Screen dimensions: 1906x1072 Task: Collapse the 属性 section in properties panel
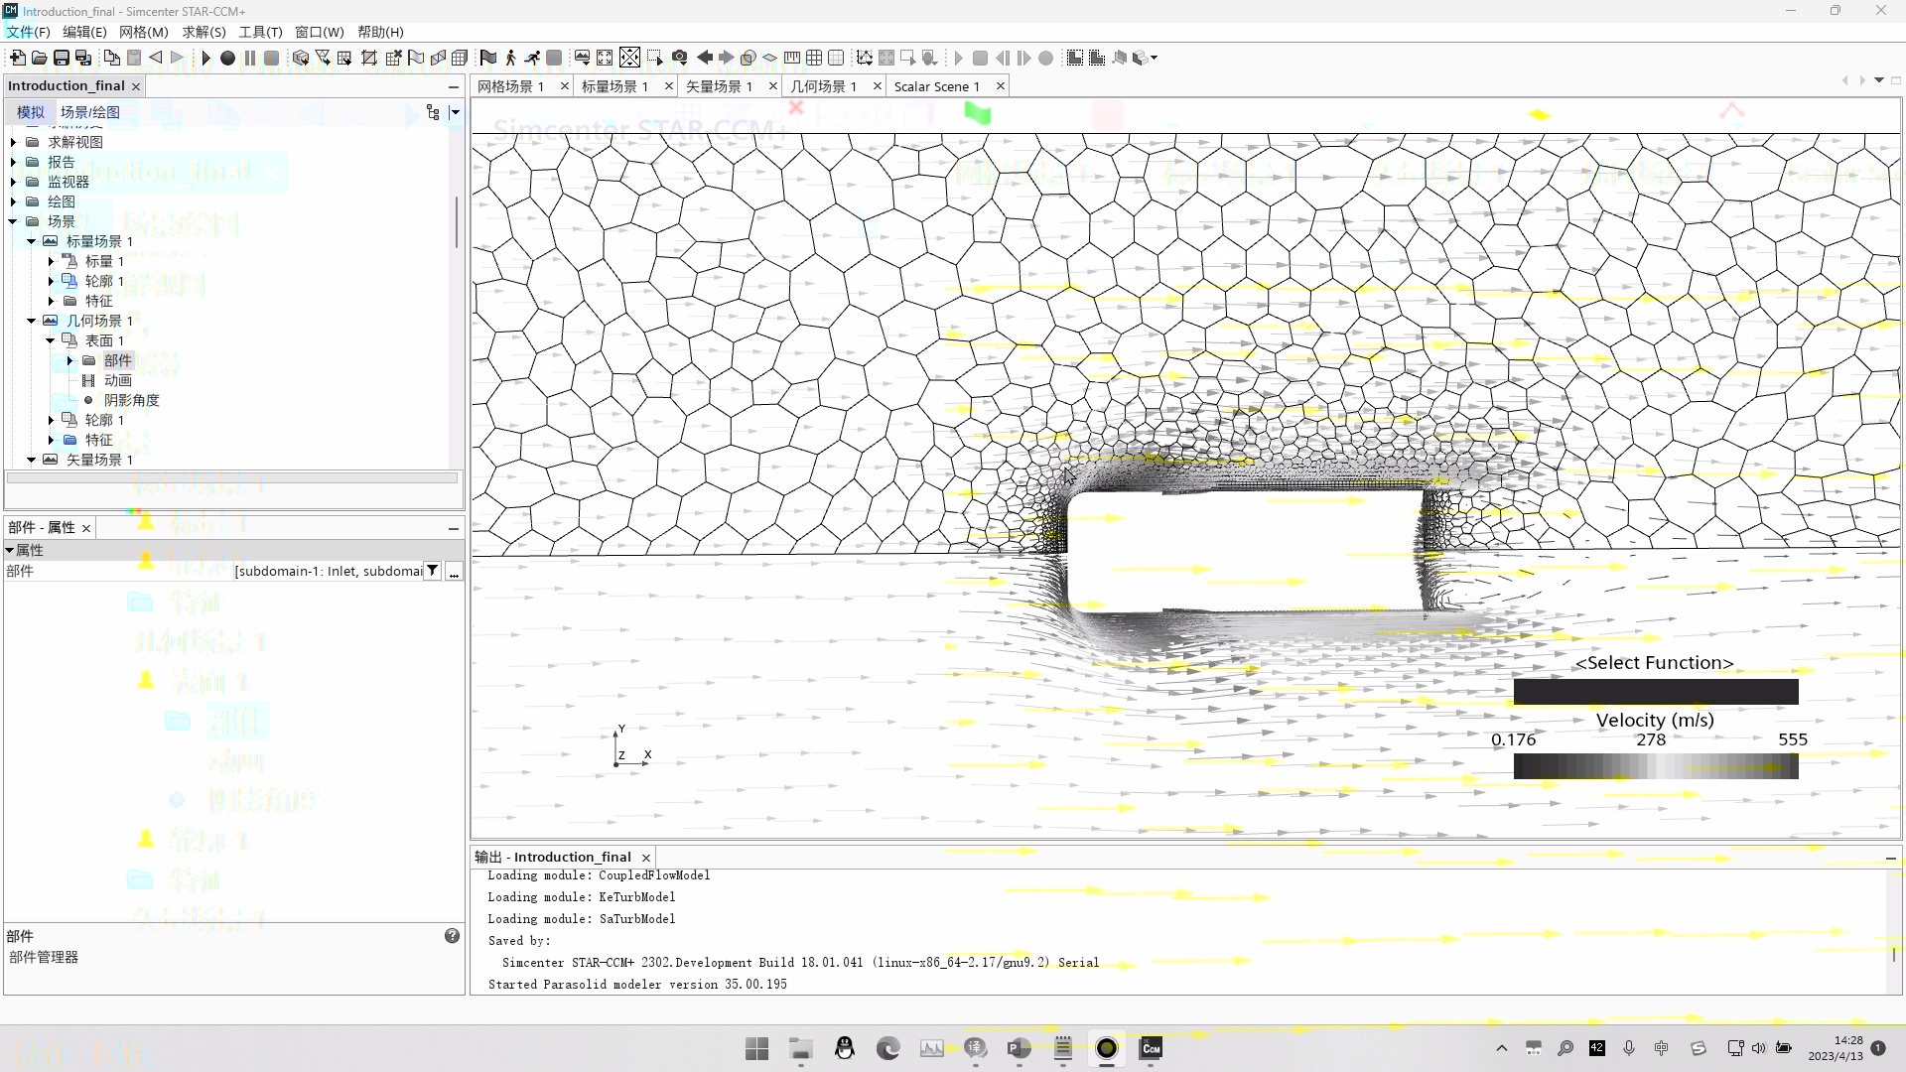10,550
